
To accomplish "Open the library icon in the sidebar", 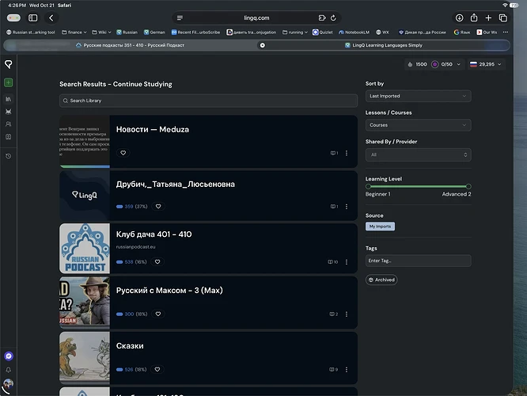I will click(x=9, y=99).
